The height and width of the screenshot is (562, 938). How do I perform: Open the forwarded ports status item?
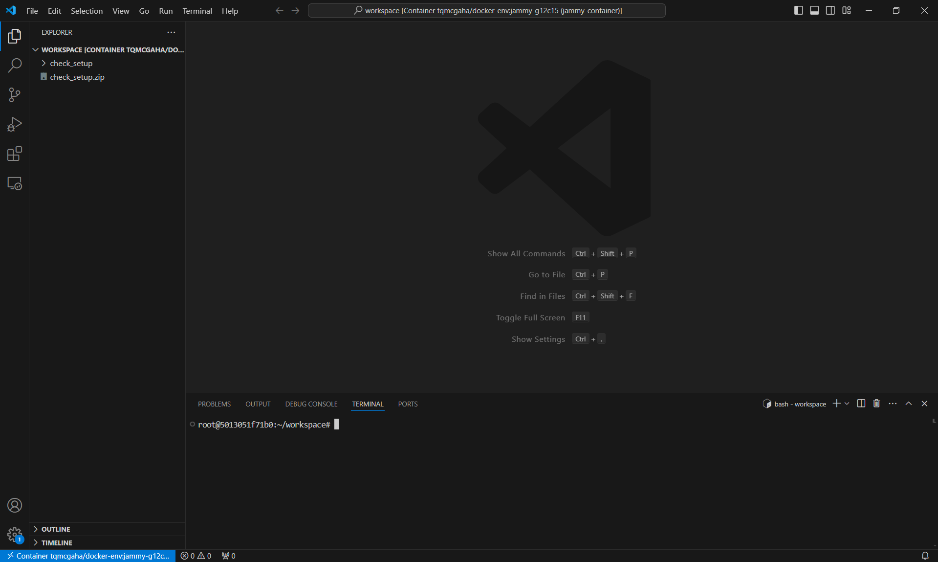pos(228,556)
